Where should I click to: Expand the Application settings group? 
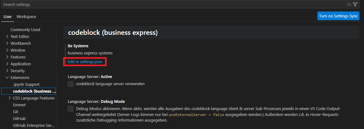click(7, 64)
